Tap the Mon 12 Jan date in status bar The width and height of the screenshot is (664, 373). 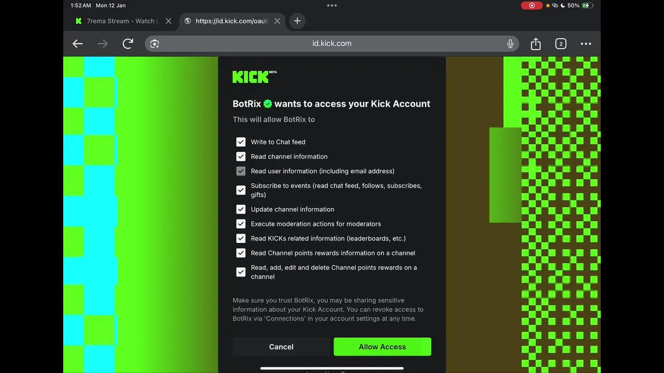click(x=110, y=6)
